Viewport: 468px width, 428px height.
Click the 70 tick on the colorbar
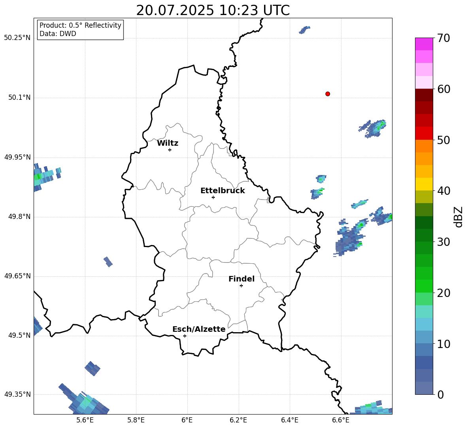[443, 38]
